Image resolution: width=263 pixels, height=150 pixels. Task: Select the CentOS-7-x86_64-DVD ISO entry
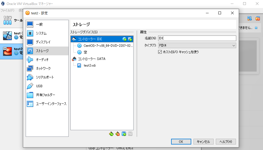click(102, 46)
